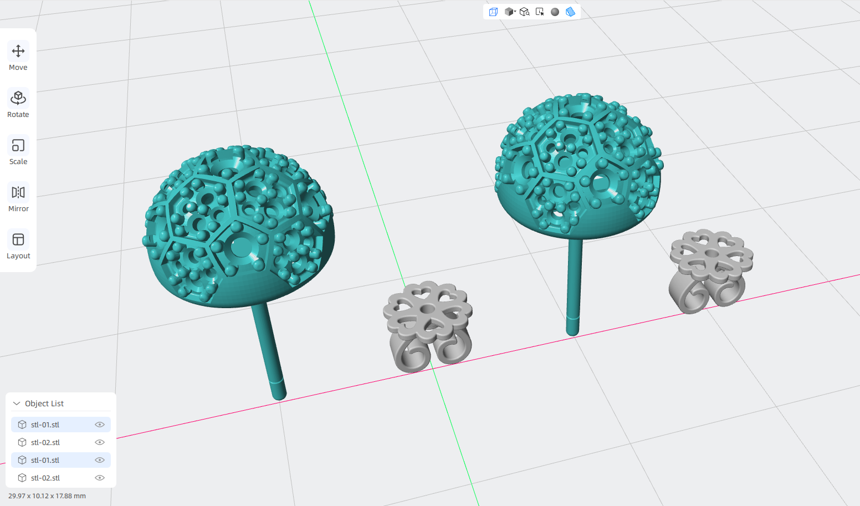Select the first stl-01.stl row in Object List
Image resolution: width=860 pixels, height=506 pixels.
[x=61, y=425]
